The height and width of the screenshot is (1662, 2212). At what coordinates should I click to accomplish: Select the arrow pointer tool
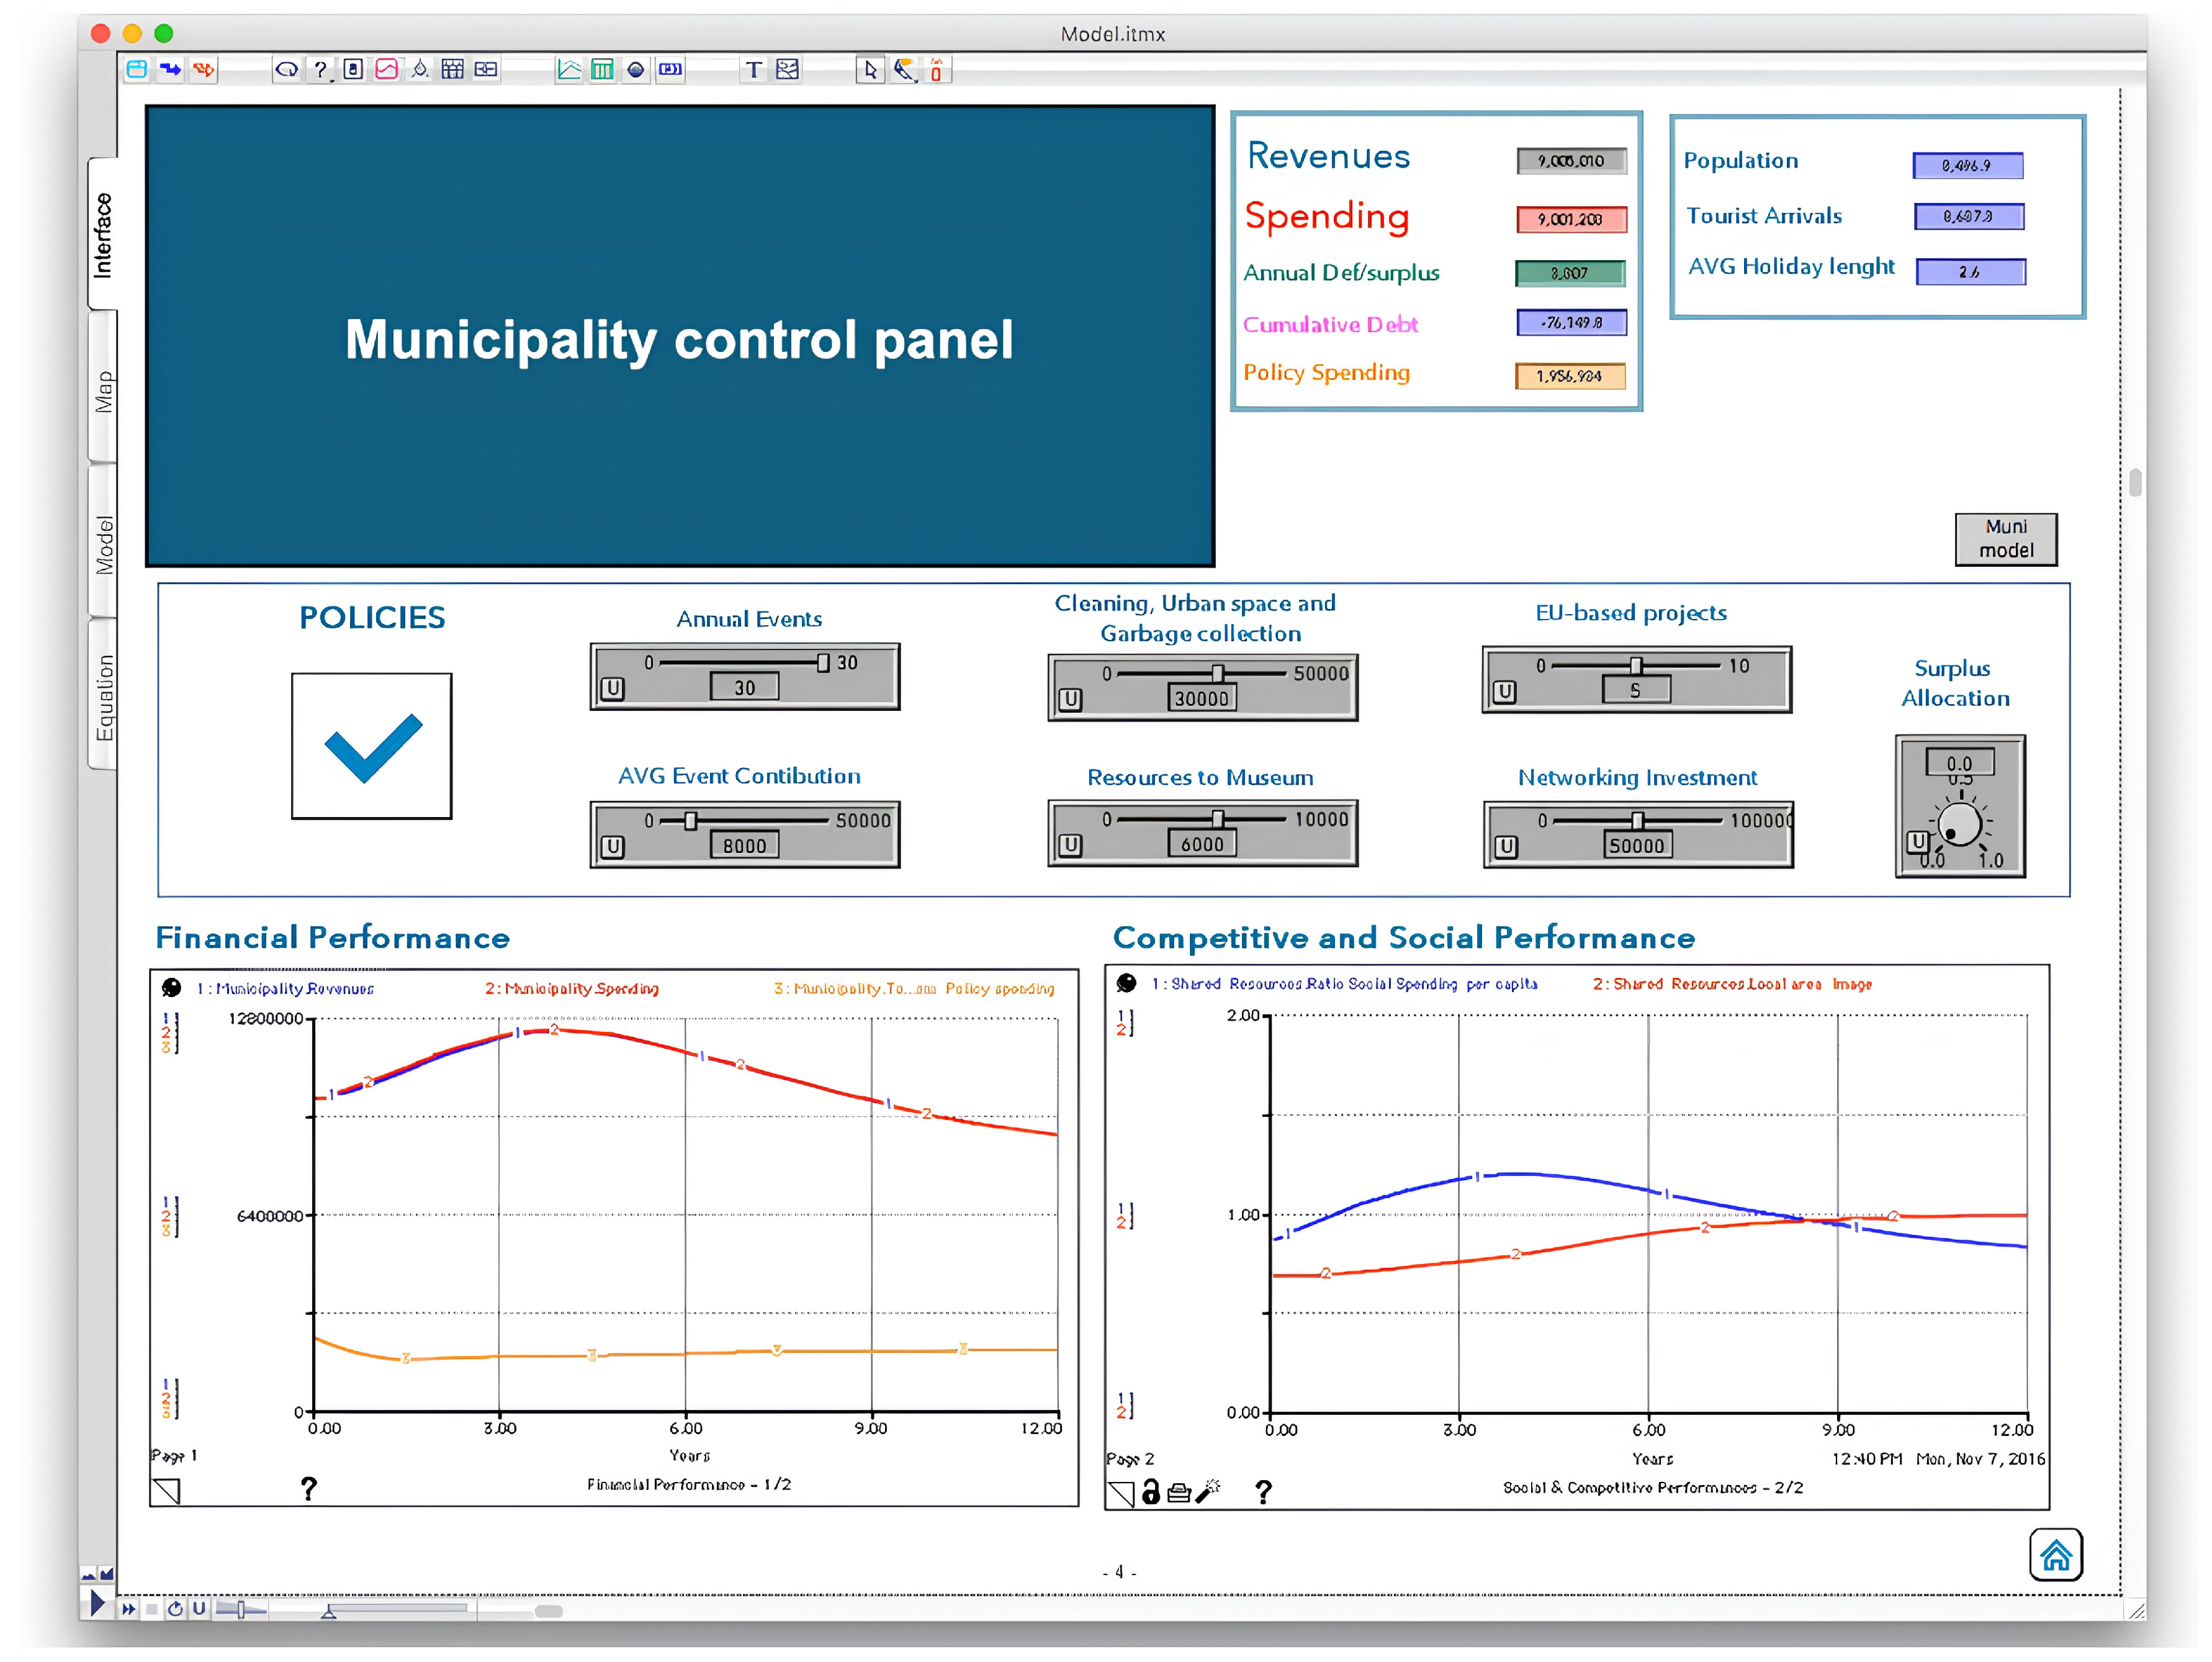[x=870, y=69]
